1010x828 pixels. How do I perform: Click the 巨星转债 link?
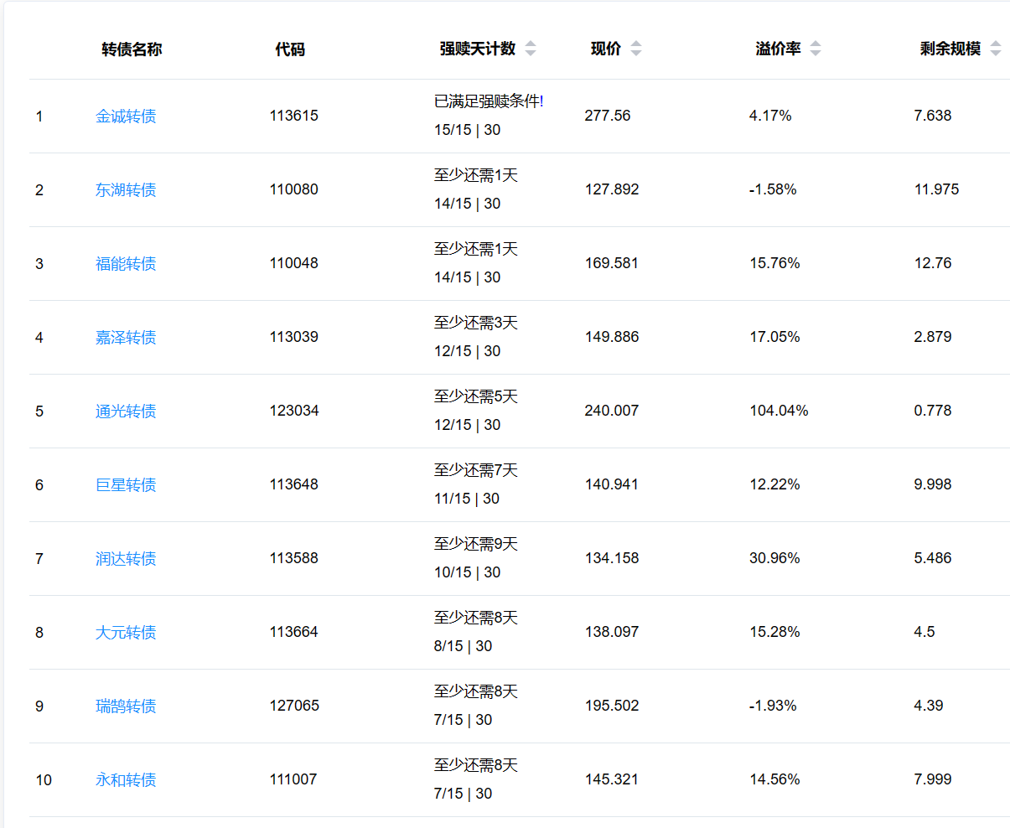[x=126, y=485]
